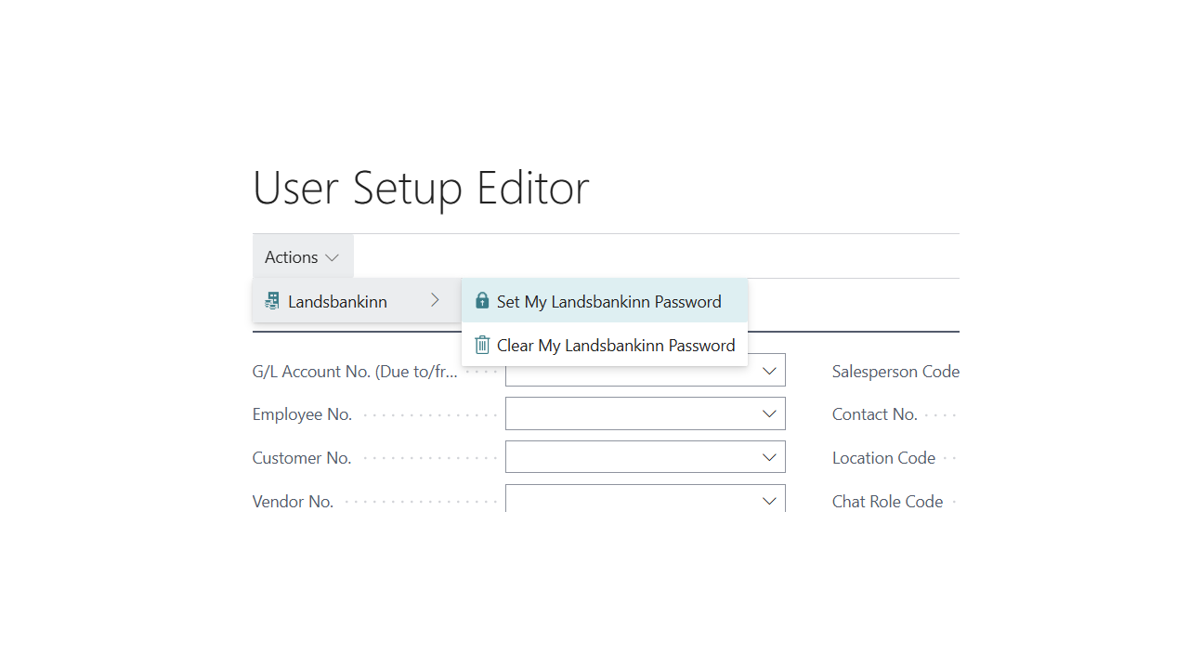
Task: Click the lock icon beside Set Password
Action: tap(482, 301)
